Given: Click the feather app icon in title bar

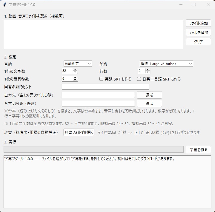Looking at the screenshot, I should tap(5, 4).
